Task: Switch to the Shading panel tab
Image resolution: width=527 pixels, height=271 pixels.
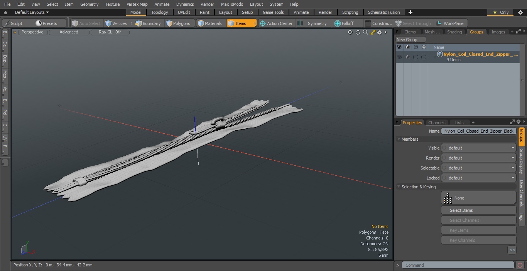Action: click(x=454, y=32)
